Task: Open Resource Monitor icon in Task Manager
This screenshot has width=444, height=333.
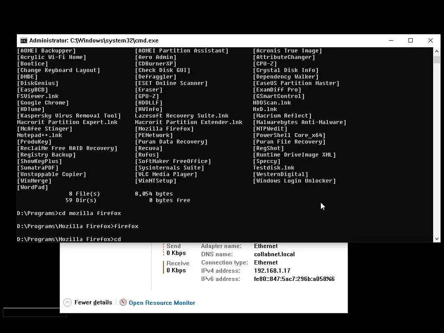Action: click(x=123, y=302)
